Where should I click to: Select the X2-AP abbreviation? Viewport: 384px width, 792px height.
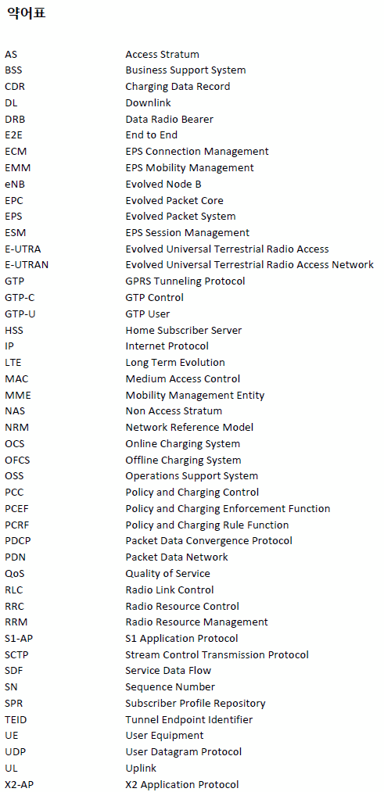tap(20, 784)
